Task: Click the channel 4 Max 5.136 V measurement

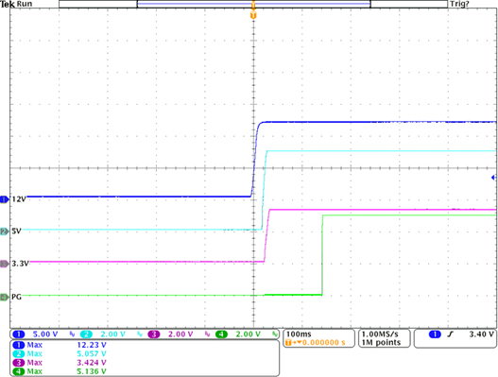Action: [60, 371]
